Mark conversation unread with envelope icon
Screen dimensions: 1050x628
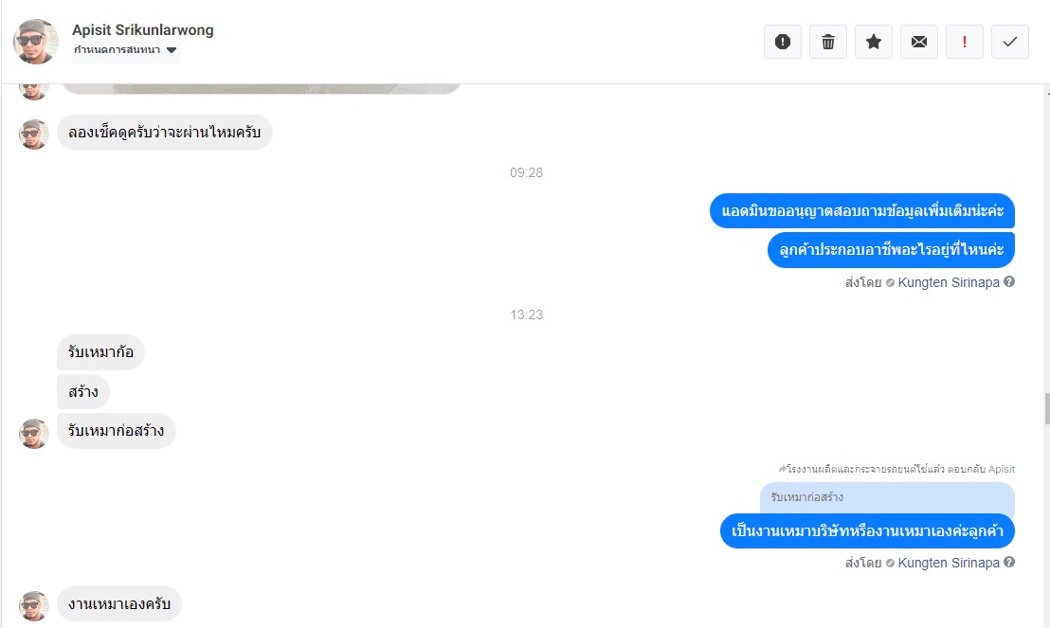click(919, 42)
